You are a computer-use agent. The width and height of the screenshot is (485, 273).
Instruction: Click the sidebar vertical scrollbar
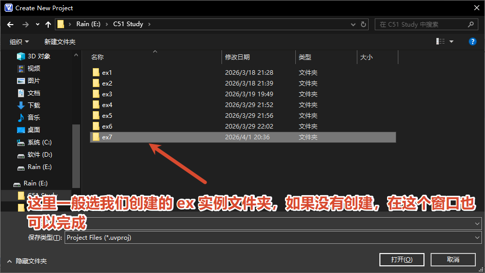click(76, 156)
